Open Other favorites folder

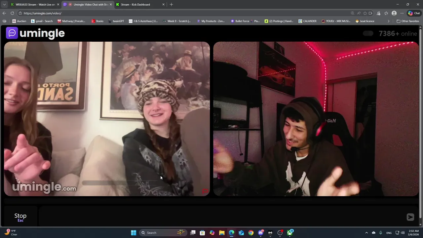[x=408, y=21]
